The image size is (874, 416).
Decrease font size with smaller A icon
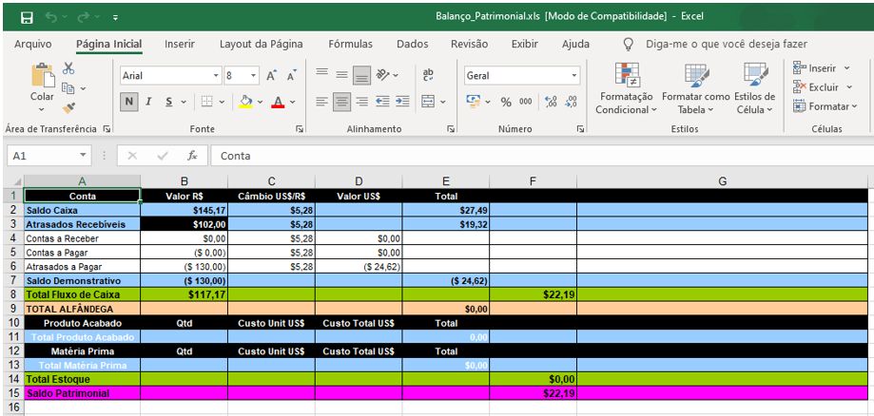tap(292, 75)
